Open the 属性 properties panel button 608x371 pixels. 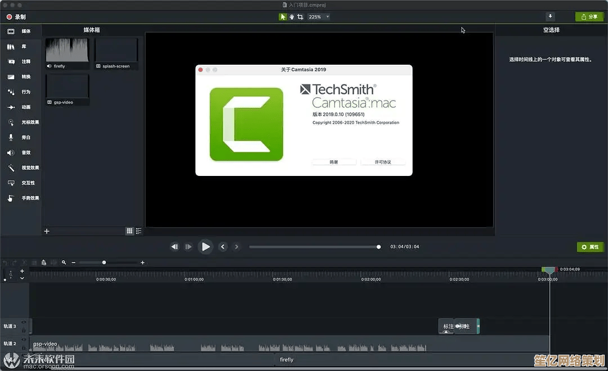click(590, 247)
